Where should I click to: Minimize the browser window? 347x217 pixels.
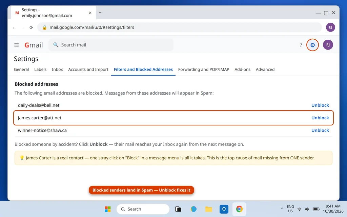pos(318,13)
